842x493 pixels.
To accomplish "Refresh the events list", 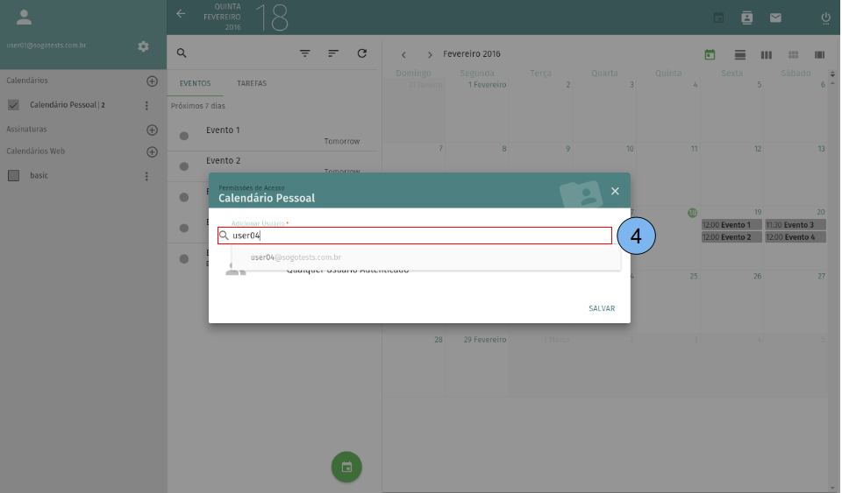I will (361, 53).
